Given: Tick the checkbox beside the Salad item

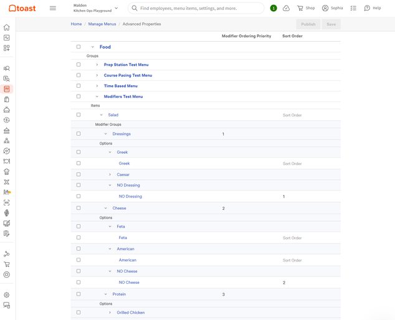Looking at the screenshot, I should [x=79, y=115].
